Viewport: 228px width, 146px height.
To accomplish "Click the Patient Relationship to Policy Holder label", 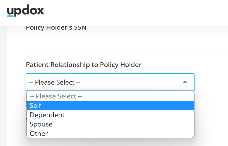I will click(x=84, y=65).
